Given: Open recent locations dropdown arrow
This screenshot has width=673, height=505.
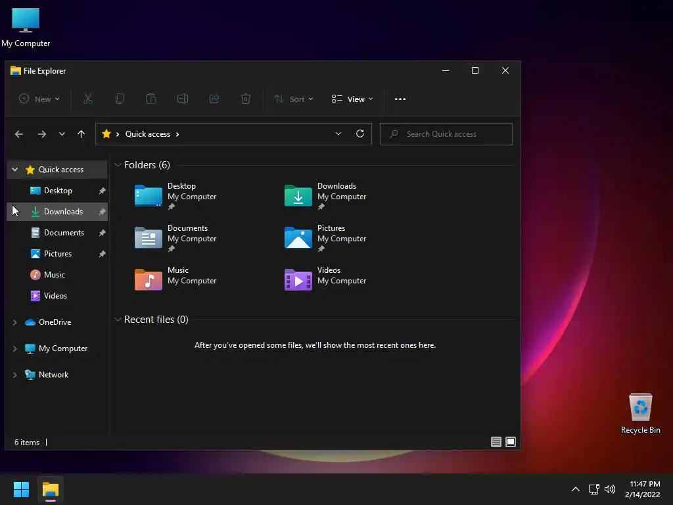Looking at the screenshot, I should pyautogui.click(x=62, y=134).
